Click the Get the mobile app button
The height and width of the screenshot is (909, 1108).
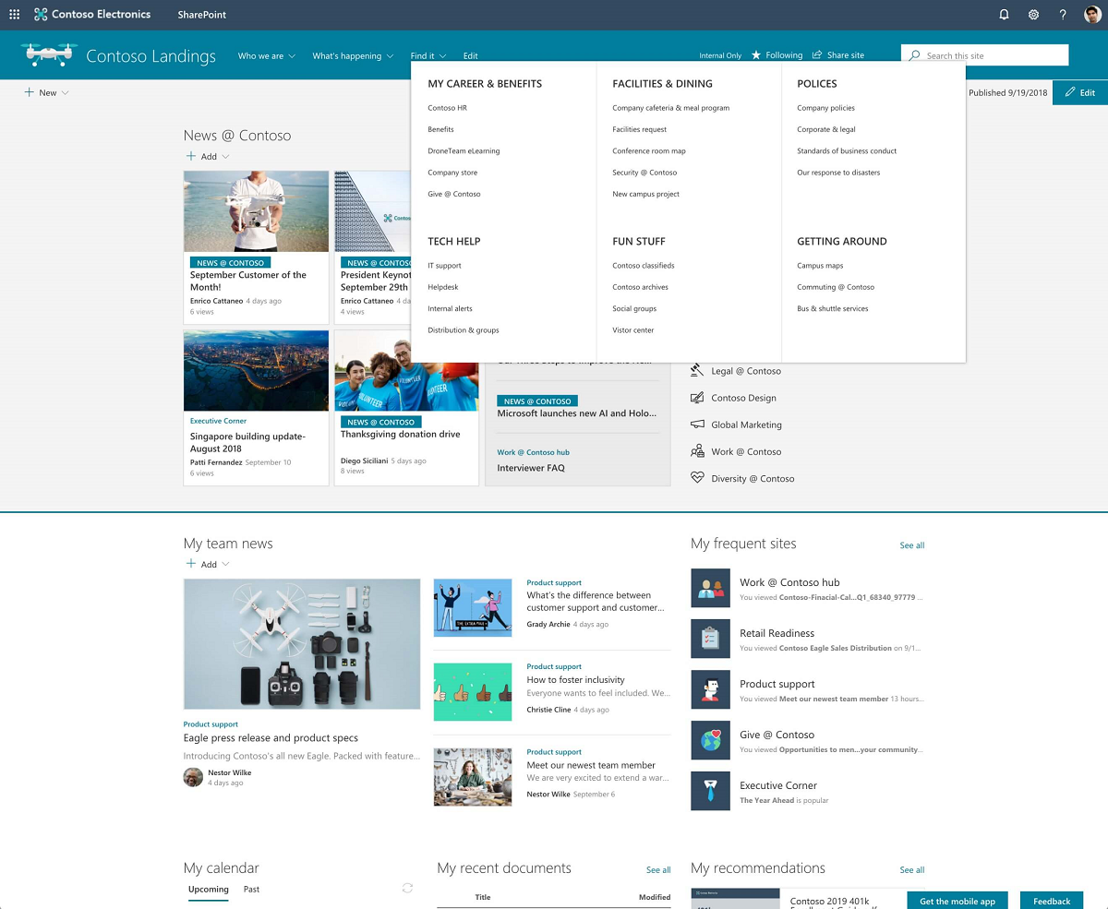(957, 901)
